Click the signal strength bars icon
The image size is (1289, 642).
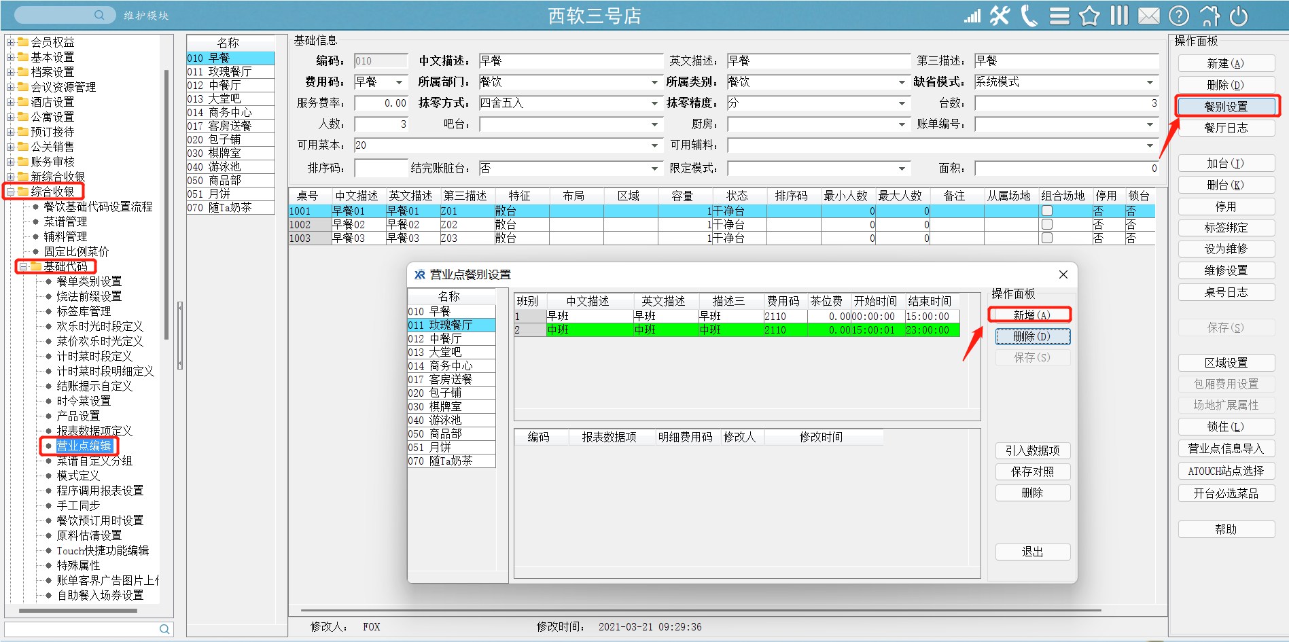point(972,16)
